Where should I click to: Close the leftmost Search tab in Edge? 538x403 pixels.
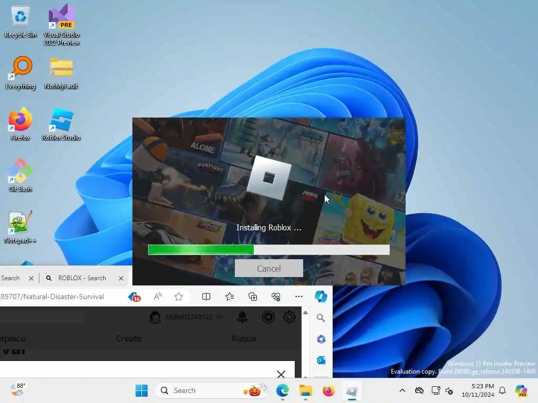[x=31, y=278]
